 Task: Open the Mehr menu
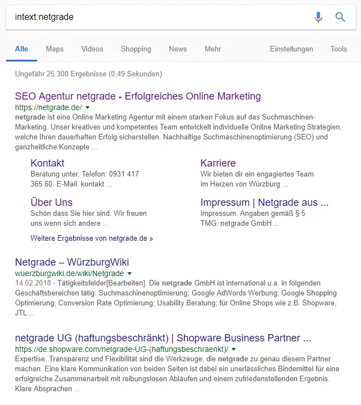(x=213, y=49)
